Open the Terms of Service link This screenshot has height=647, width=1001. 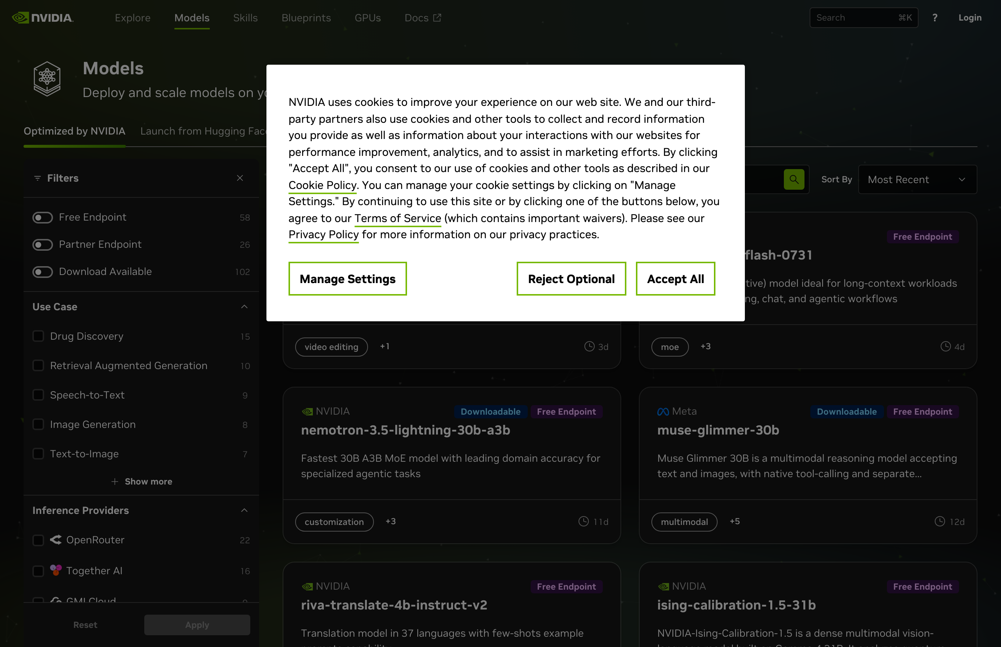[397, 218]
